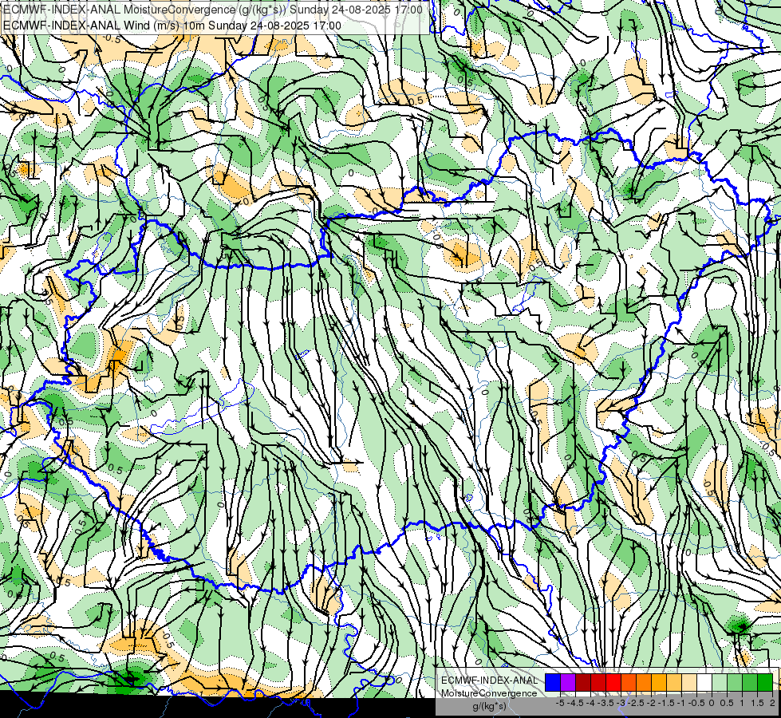The image size is (781, 718).
Task: Click the 1.5 tick label on legend scale
Action: click(x=757, y=703)
